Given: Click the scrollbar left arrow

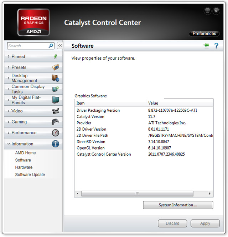Looking at the screenshot, I should pos(78,193).
